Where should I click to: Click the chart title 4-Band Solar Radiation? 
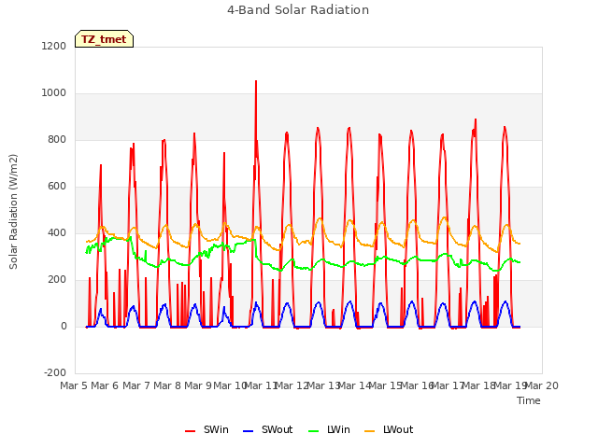coord(298,10)
